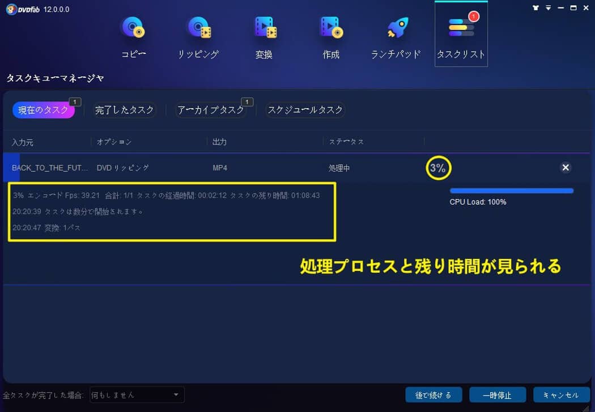Screen dimensions: 595x412
Task: Click the shirt skin icon in title bar
Action: (x=535, y=7)
